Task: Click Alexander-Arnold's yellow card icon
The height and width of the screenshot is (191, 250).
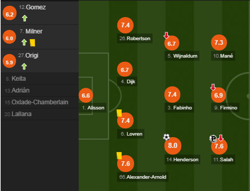Action: point(119,155)
